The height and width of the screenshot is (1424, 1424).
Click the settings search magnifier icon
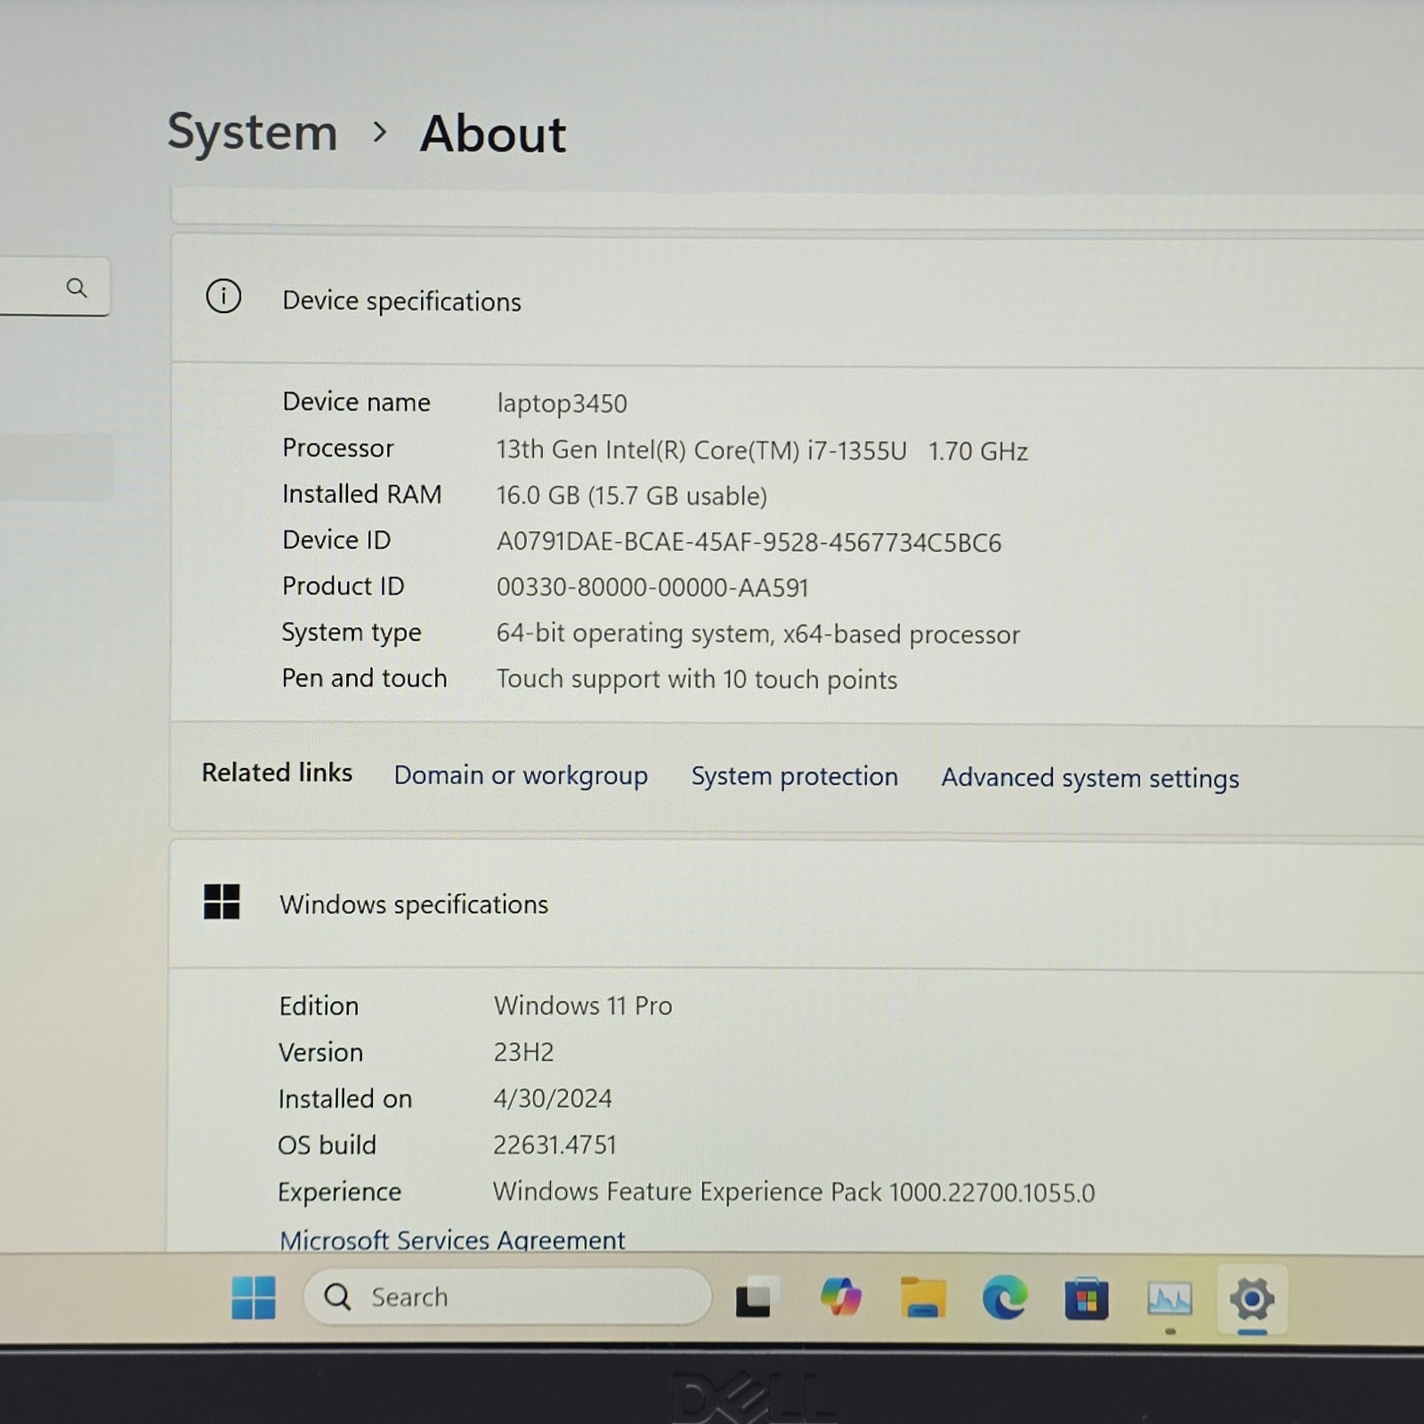(77, 287)
